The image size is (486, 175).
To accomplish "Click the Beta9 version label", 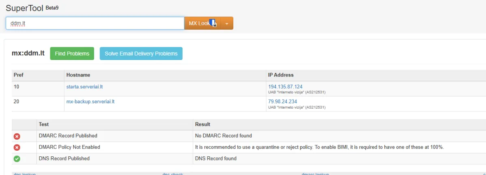I will (x=52, y=7).
